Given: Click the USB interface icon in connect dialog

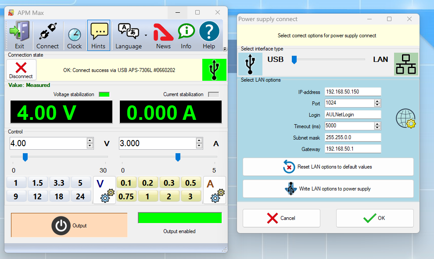Looking at the screenshot, I should tap(250, 64).
